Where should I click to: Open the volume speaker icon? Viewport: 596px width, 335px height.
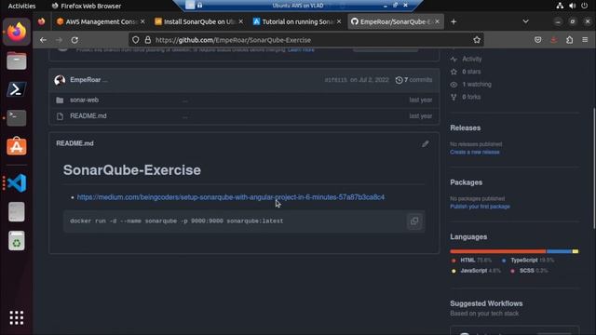[572, 6]
